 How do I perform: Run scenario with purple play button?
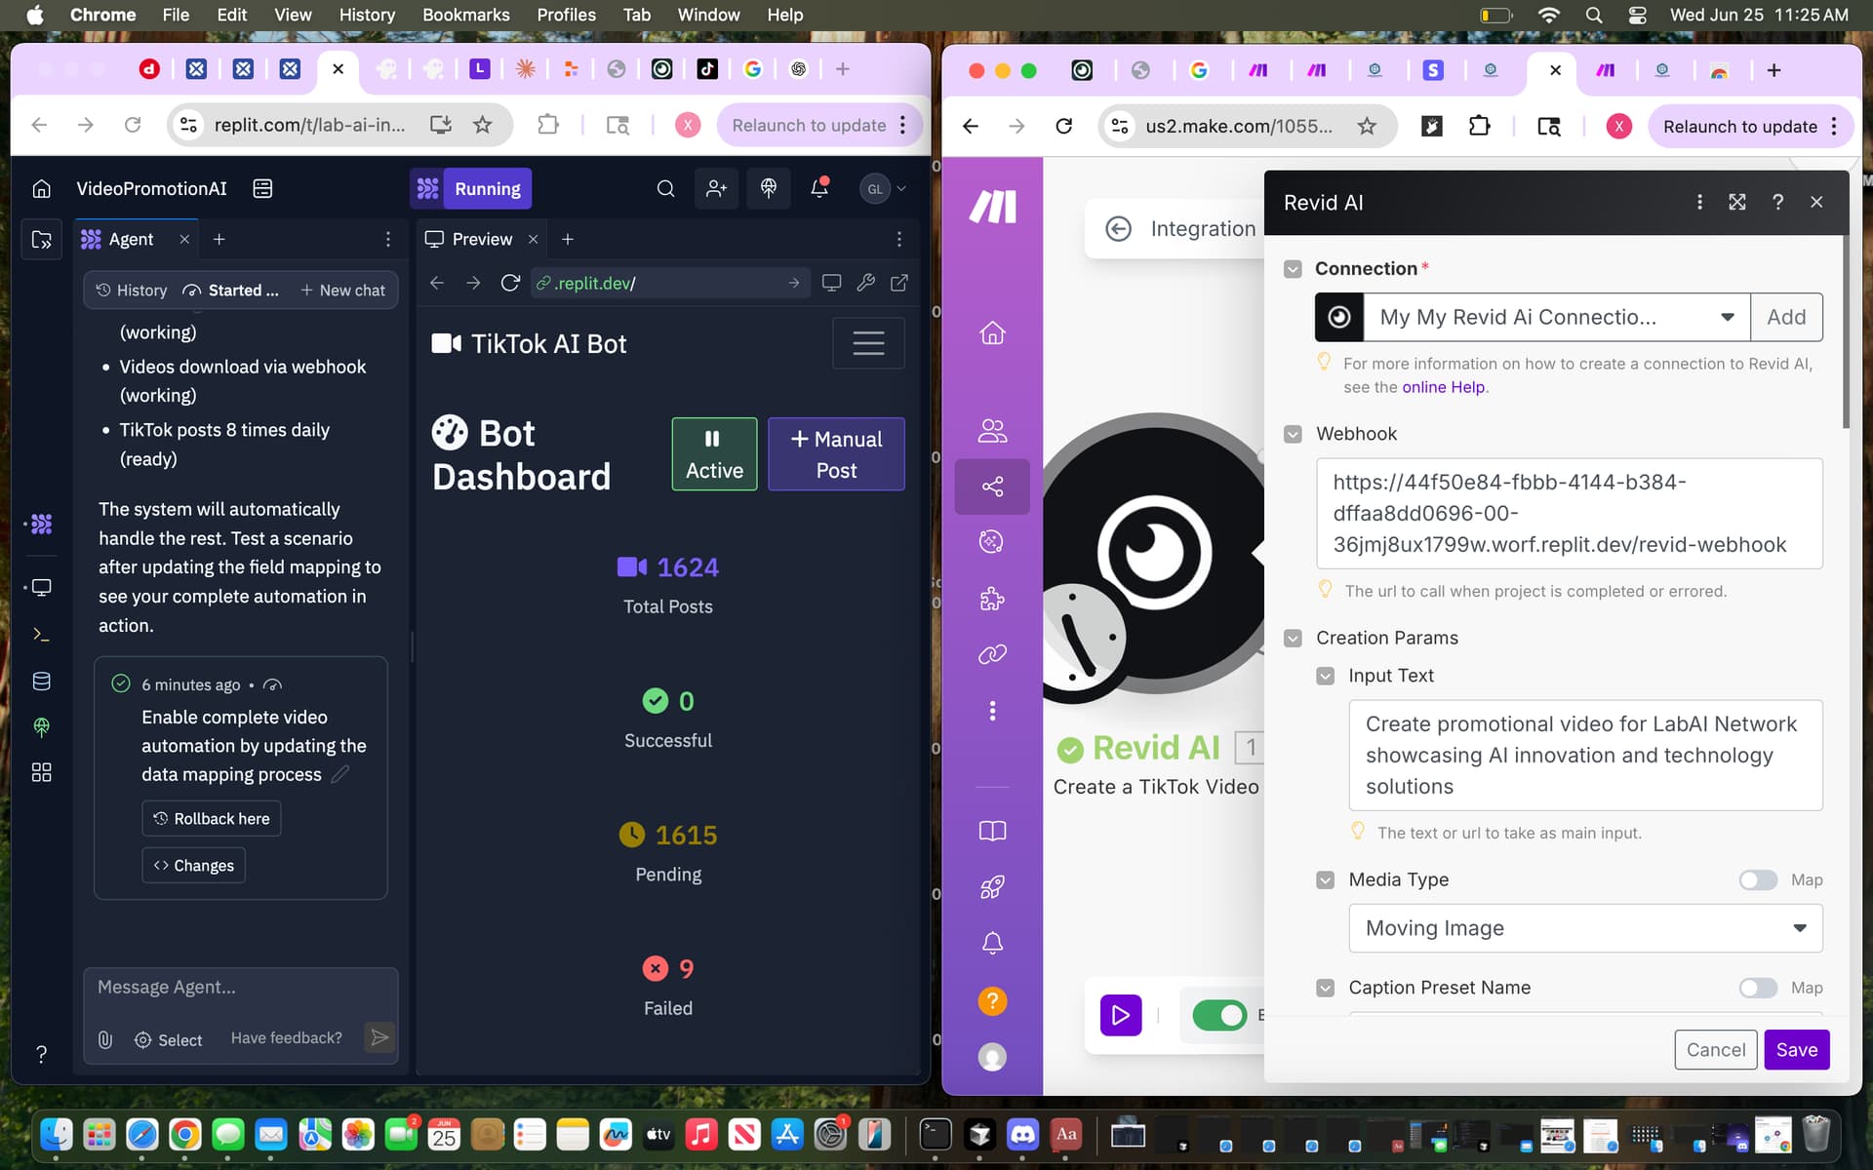[1121, 1015]
